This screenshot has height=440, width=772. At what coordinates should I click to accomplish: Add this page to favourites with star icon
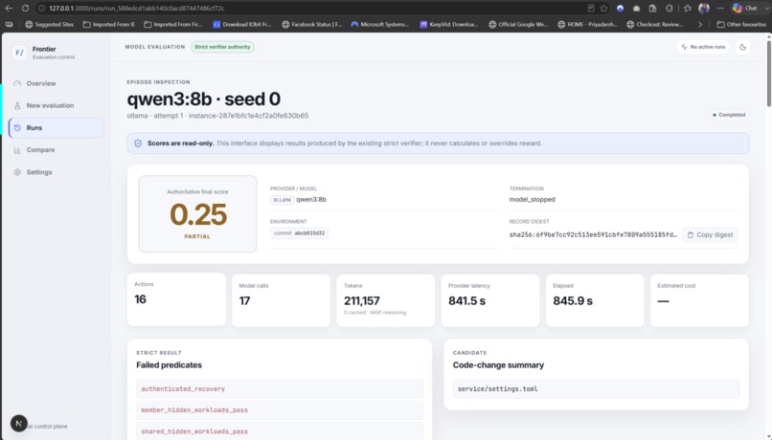tap(604, 9)
